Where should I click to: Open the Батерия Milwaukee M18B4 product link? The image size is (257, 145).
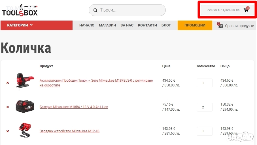[74, 107]
